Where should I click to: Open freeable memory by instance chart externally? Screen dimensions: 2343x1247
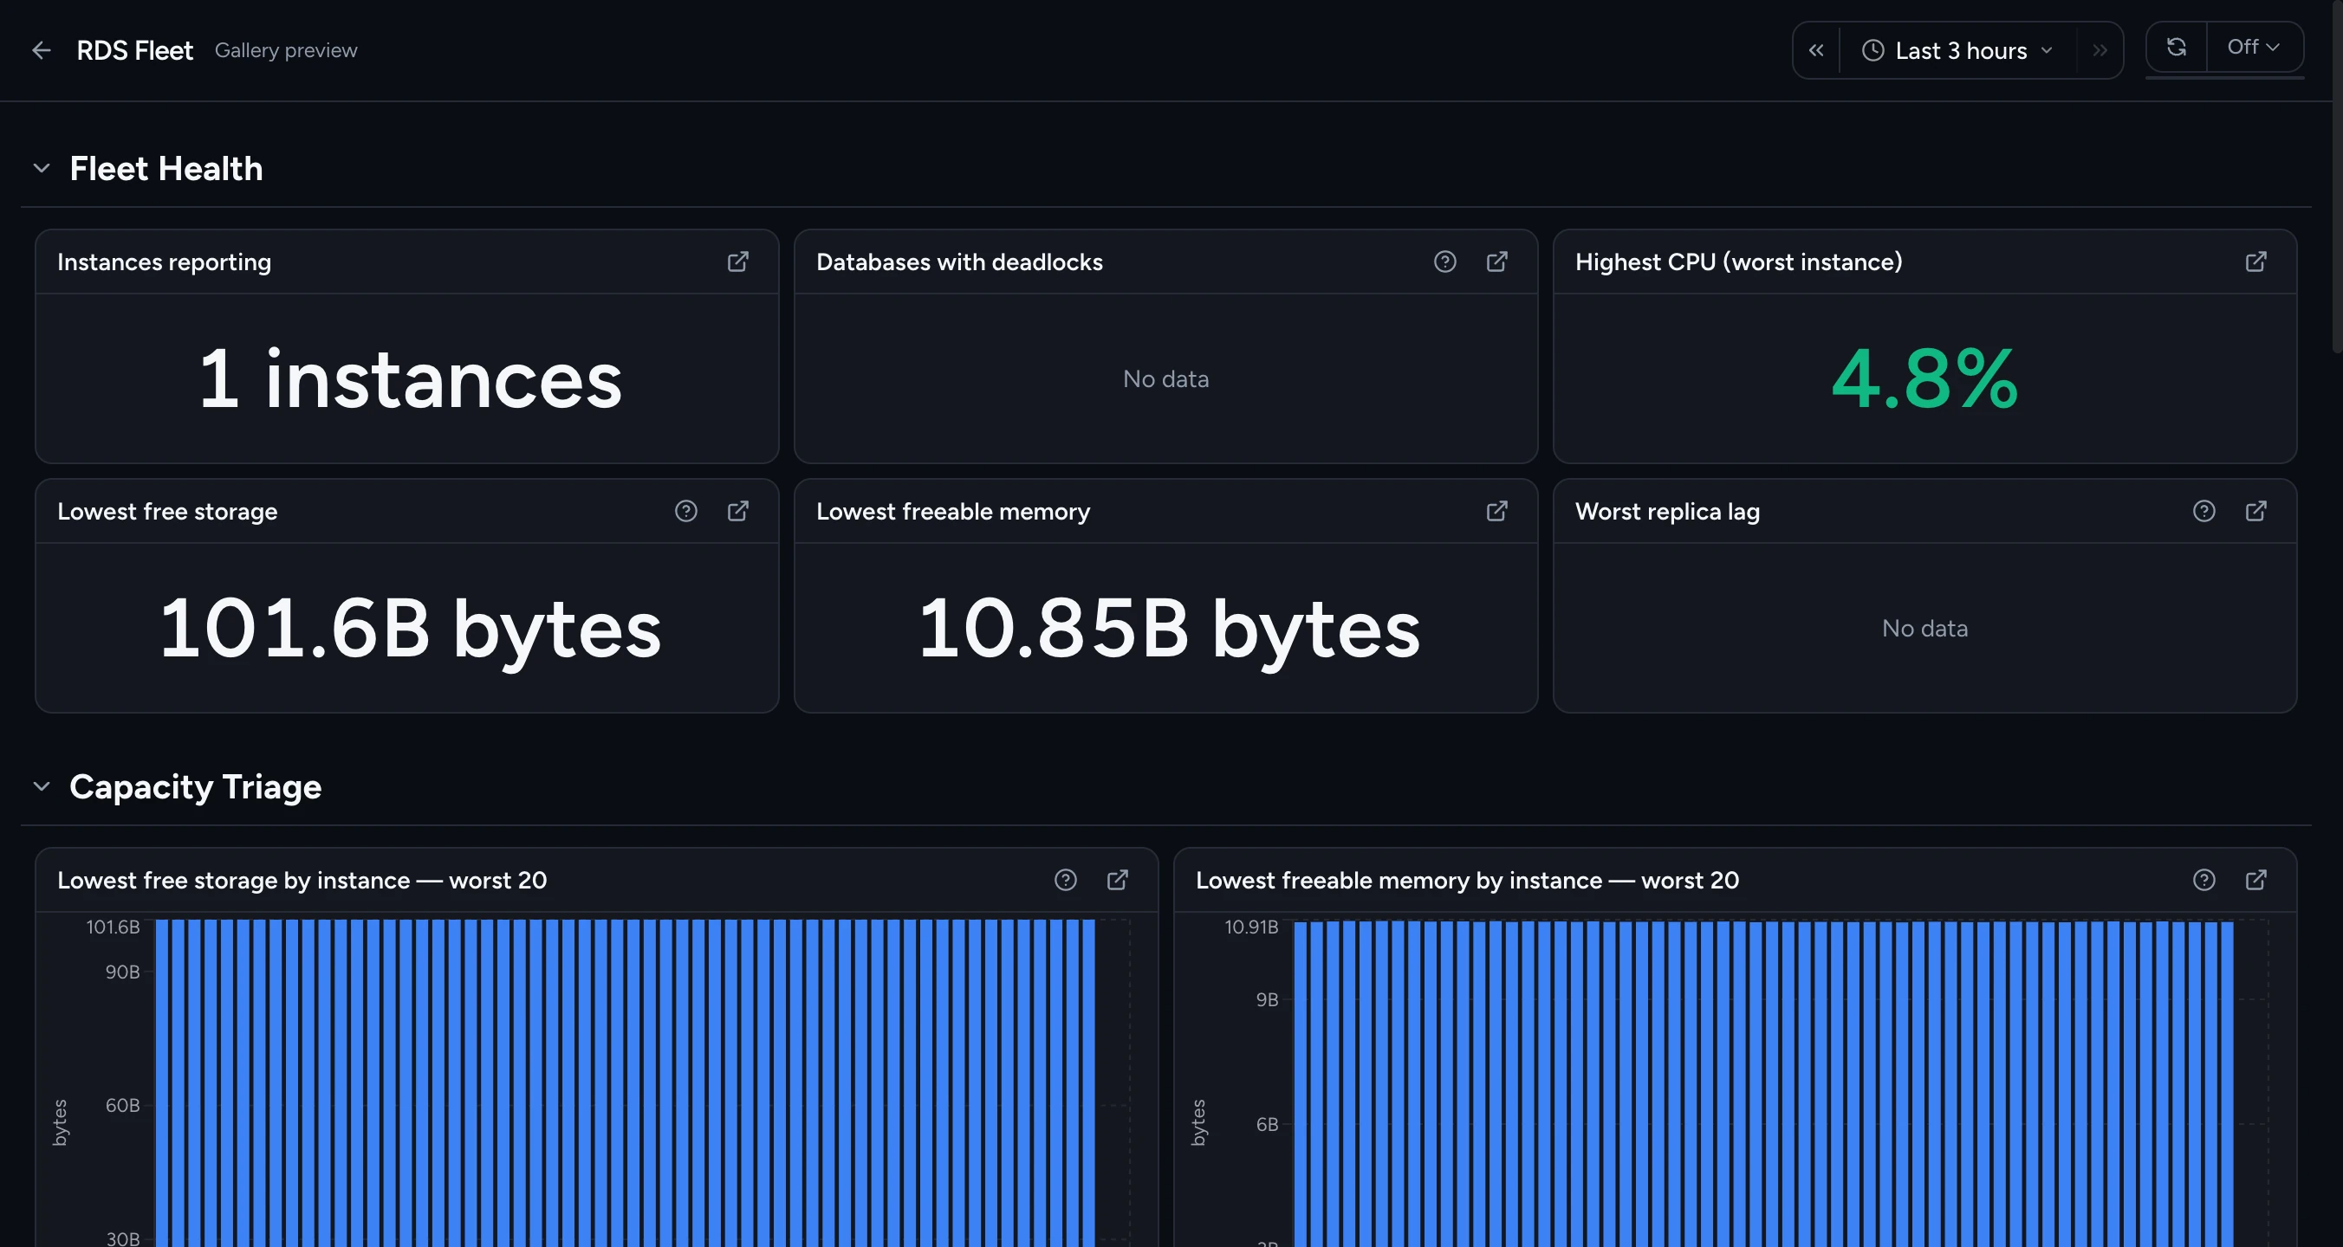pyautogui.click(x=2255, y=880)
